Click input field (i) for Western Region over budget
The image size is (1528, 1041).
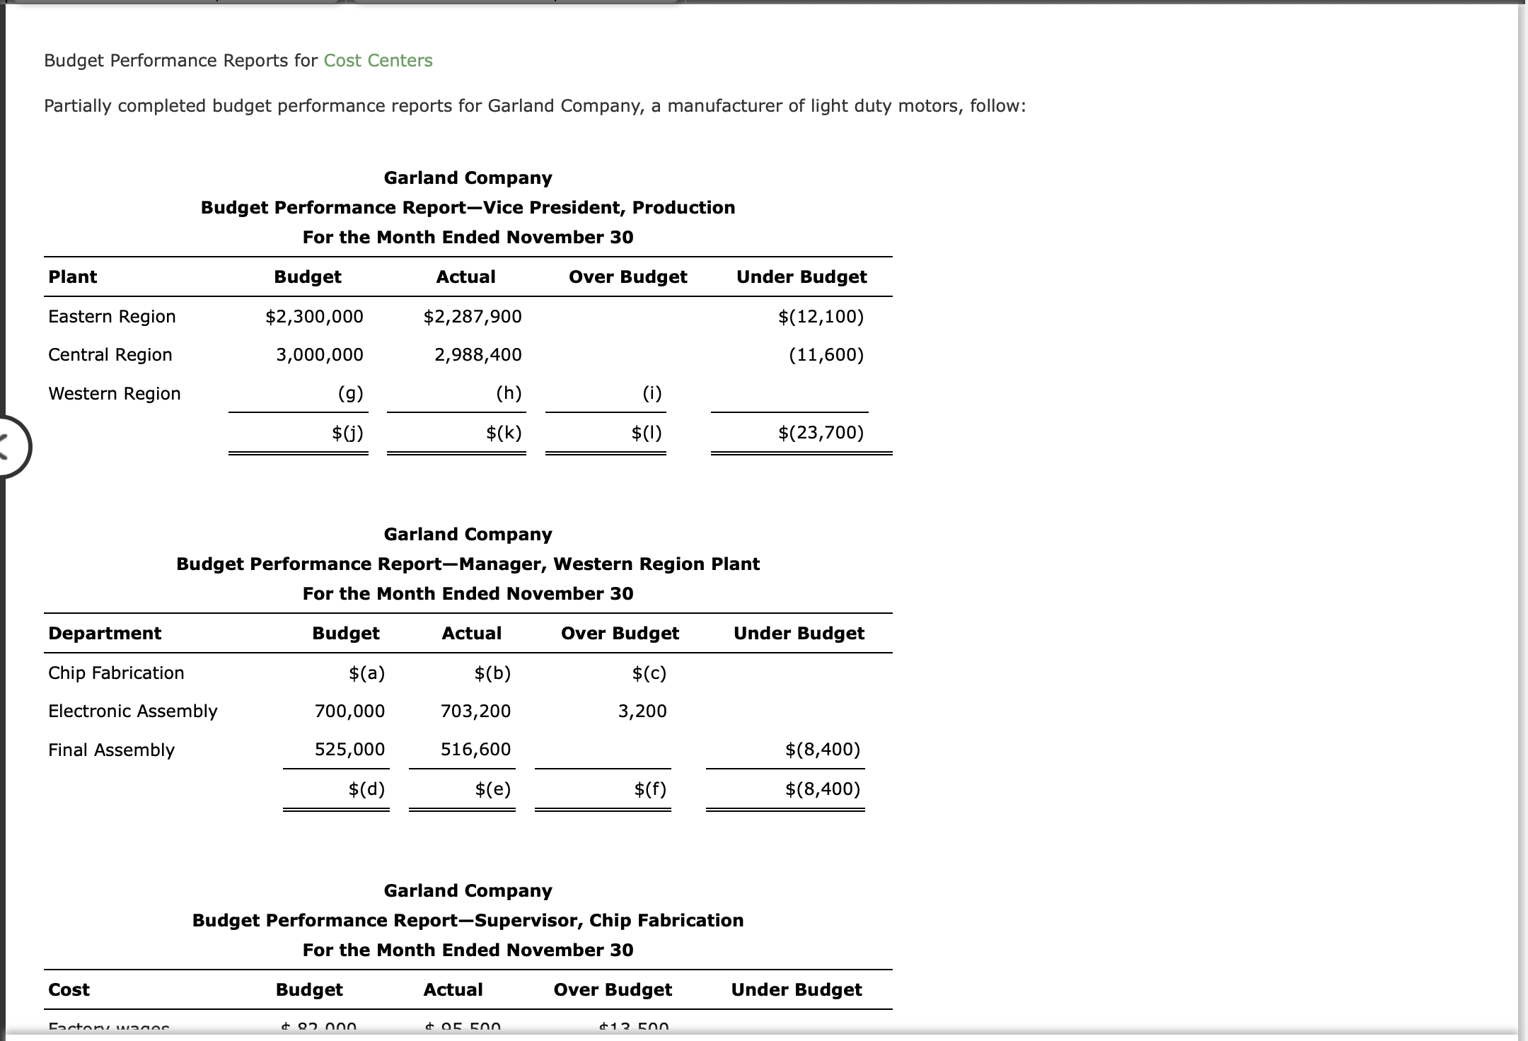[651, 394]
